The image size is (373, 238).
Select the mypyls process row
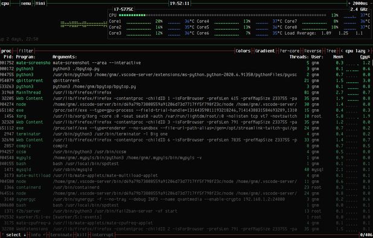pos(185,158)
